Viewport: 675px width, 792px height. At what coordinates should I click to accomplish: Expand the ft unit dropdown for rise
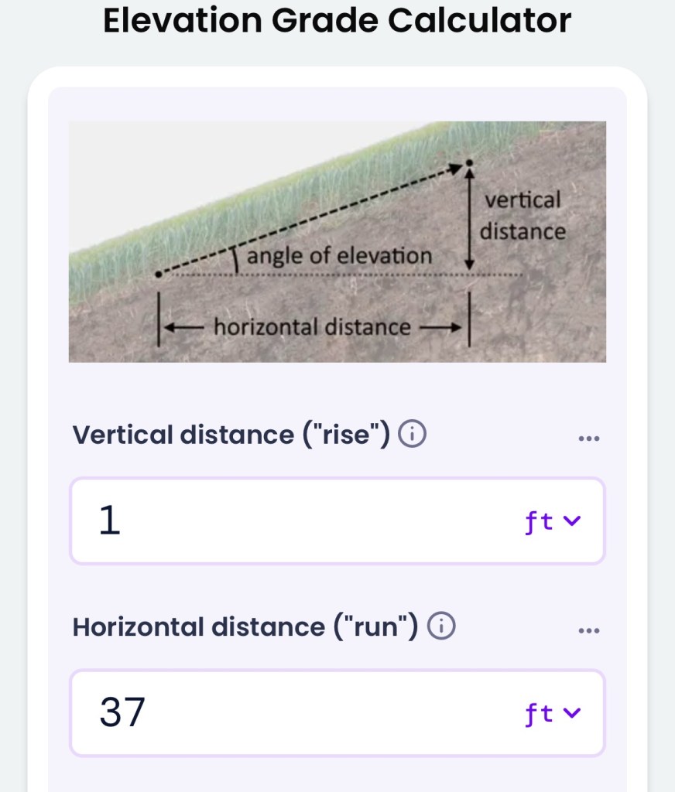[x=552, y=522]
